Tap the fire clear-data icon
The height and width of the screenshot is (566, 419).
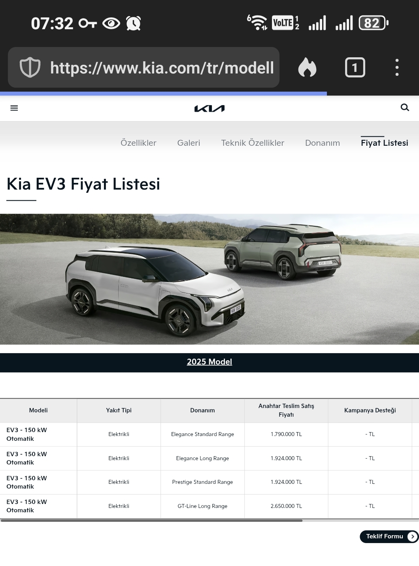click(x=307, y=67)
